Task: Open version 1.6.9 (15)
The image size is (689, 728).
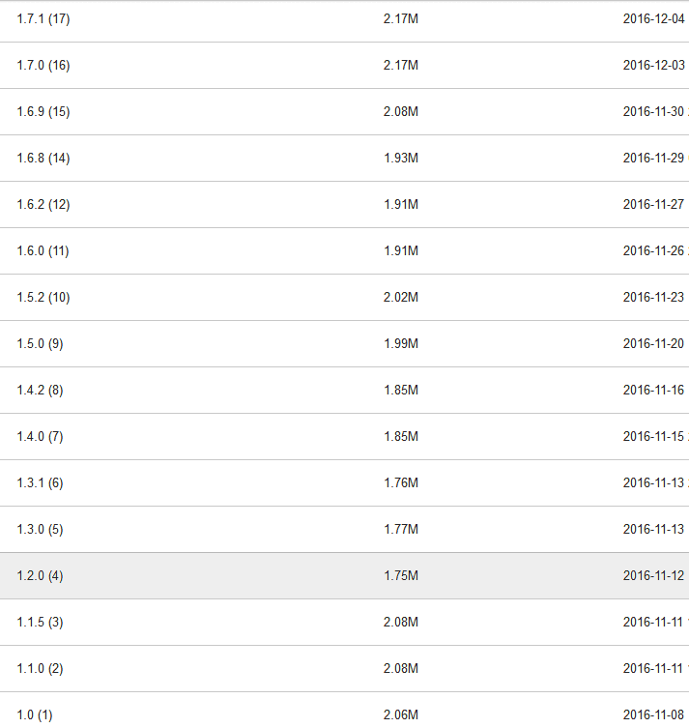Action: tap(43, 112)
